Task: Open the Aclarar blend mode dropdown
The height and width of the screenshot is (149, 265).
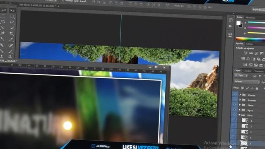Action: click(x=247, y=82)
